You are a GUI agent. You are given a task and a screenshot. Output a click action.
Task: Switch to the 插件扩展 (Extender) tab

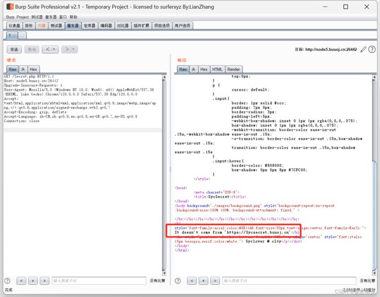[141, 26]
